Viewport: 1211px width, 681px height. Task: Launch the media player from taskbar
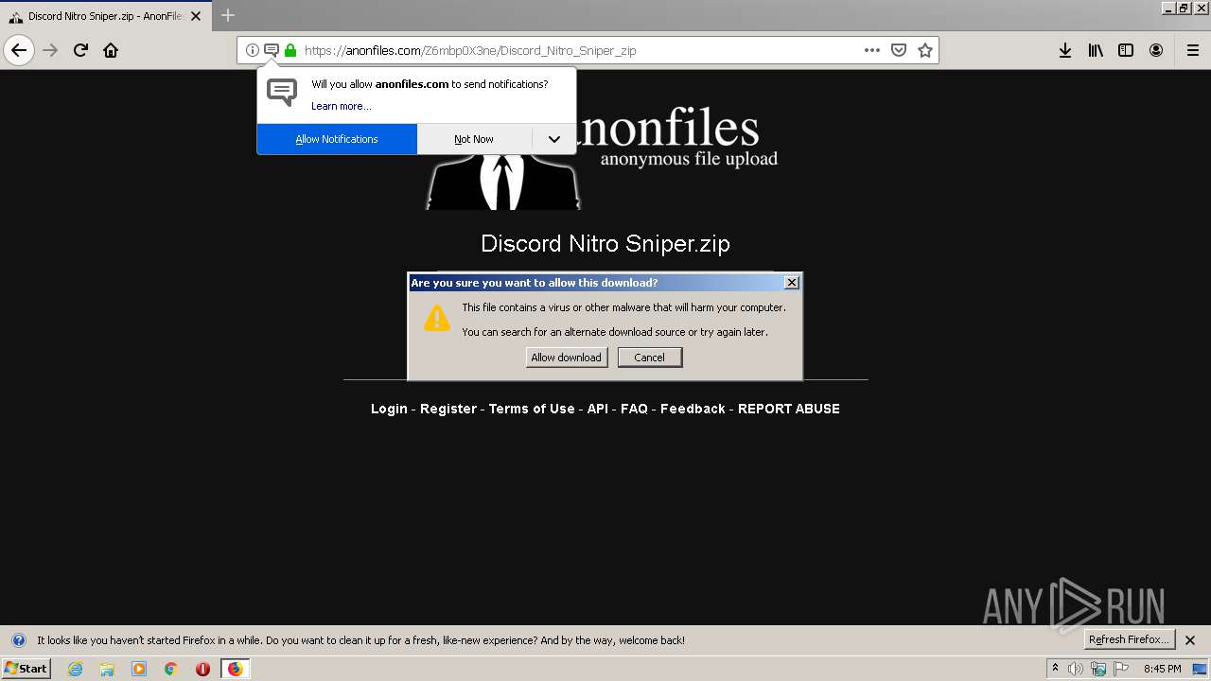(x=139, y=669)
